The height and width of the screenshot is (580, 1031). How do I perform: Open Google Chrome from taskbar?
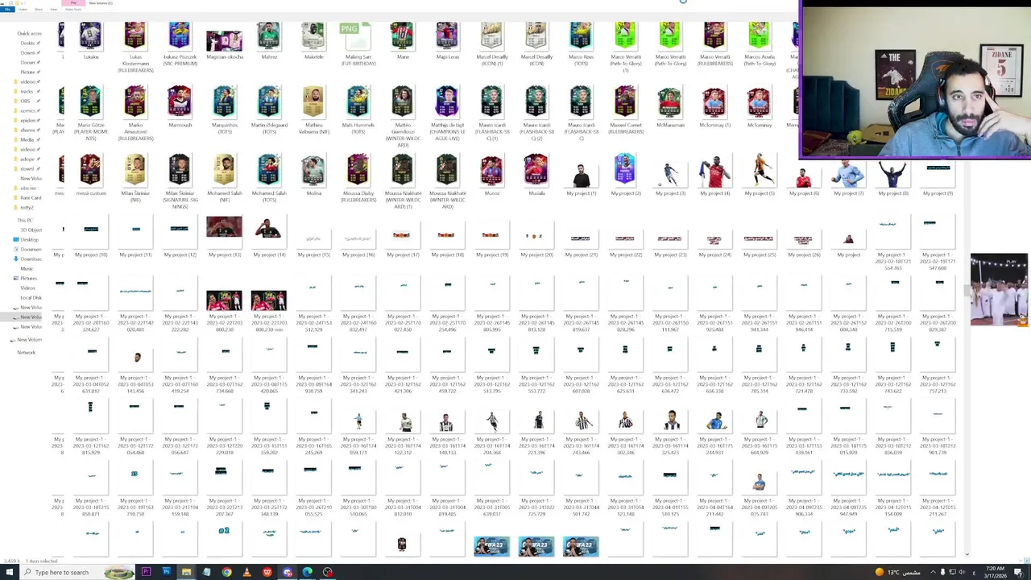point(226,572)
